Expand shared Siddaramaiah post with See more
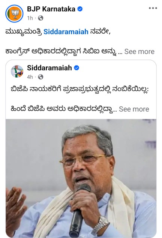Viewport: 162px width, 238px height. pyautogui.click(x=134, y=109)
